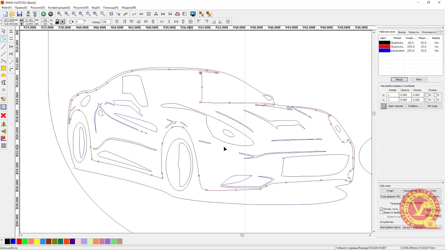Open the Помощь(H) menu

pos(111,8)
